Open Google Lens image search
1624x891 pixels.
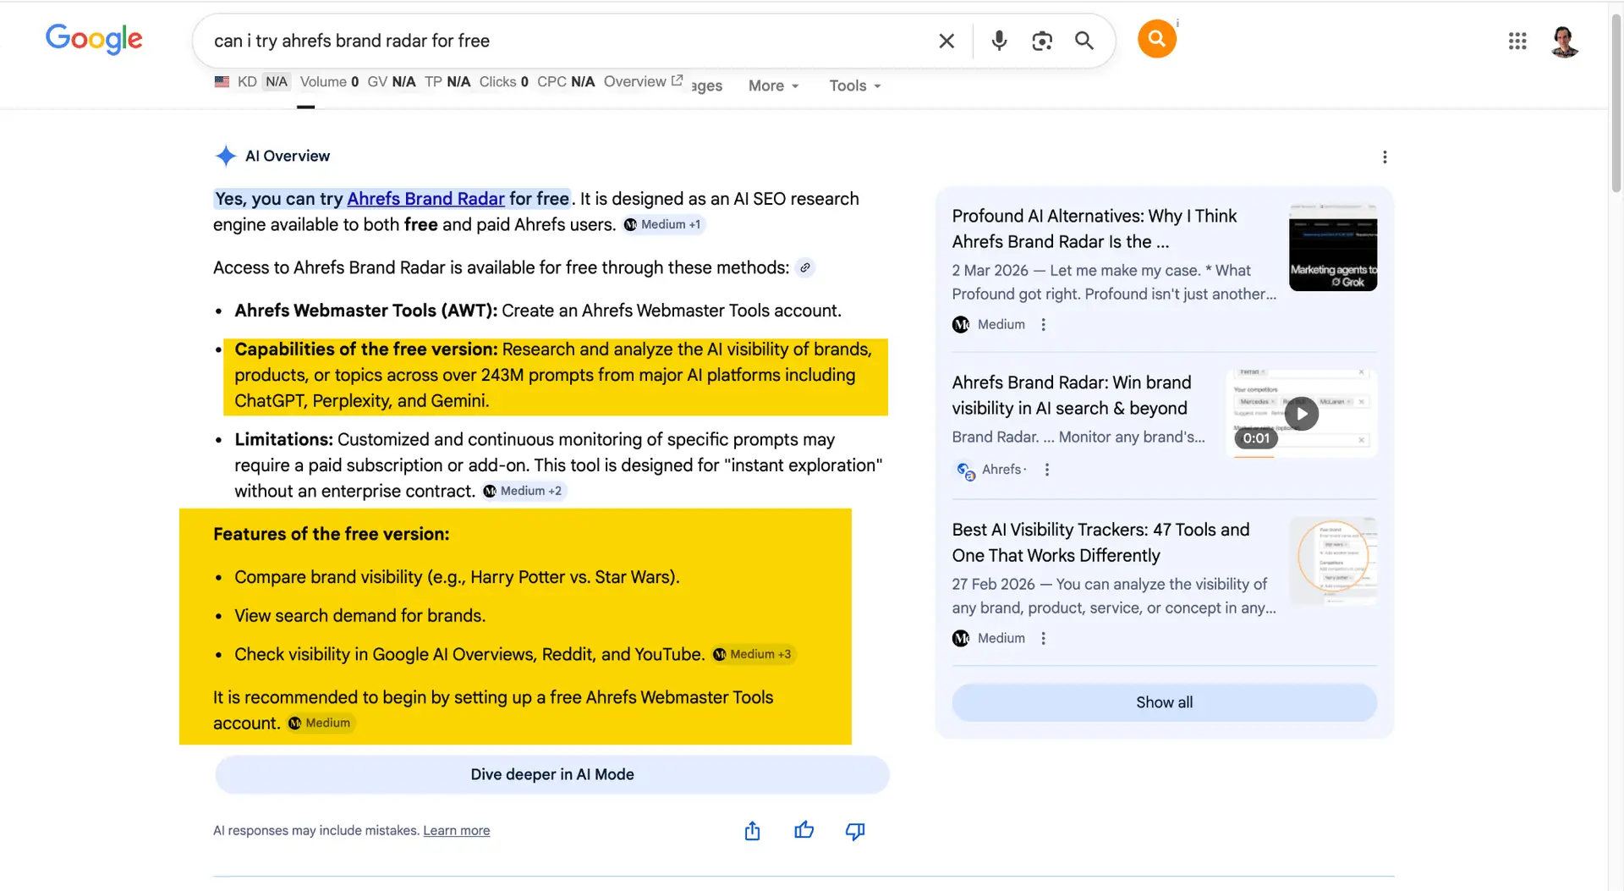tap(1042, 41)
